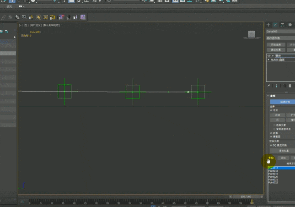Image resolution: width=295 pixels, height=207 pixels.
Task: Toggle the 横截面 checkbox
Action: [x=271, y=136]
